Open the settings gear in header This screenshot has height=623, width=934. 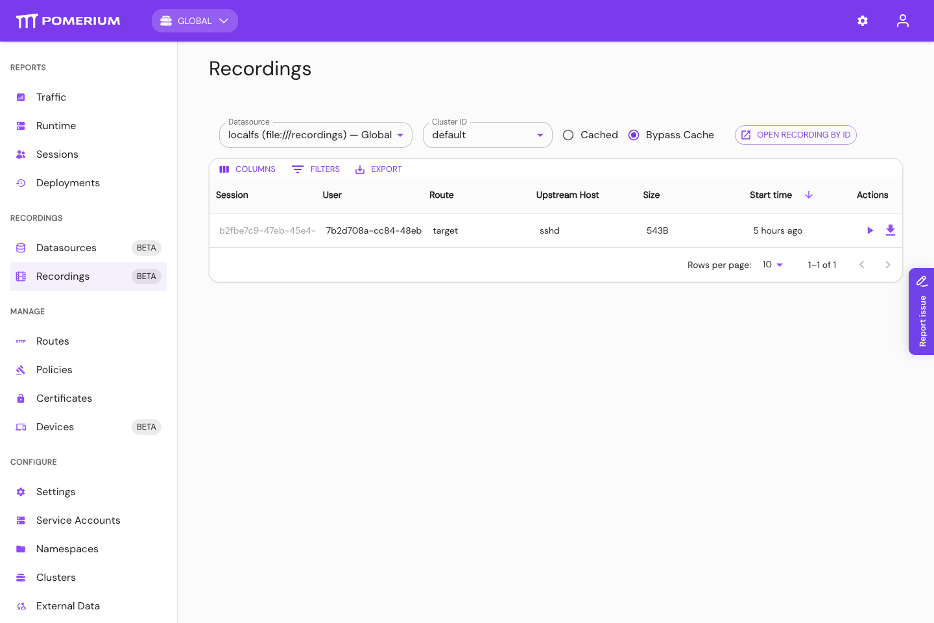point(863,21)
